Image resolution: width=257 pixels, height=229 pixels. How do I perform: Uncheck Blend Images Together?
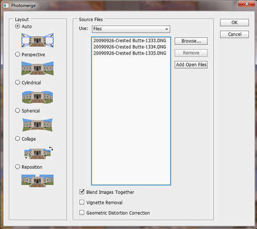pyautogui.click(x=82, y=192)
